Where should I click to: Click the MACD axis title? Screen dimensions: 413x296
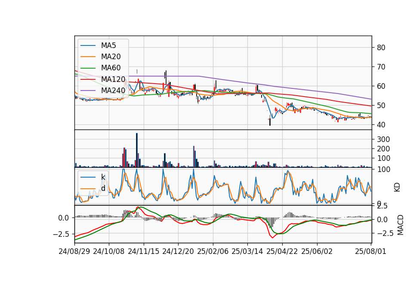pyautogui.click(x=401, y=225)
